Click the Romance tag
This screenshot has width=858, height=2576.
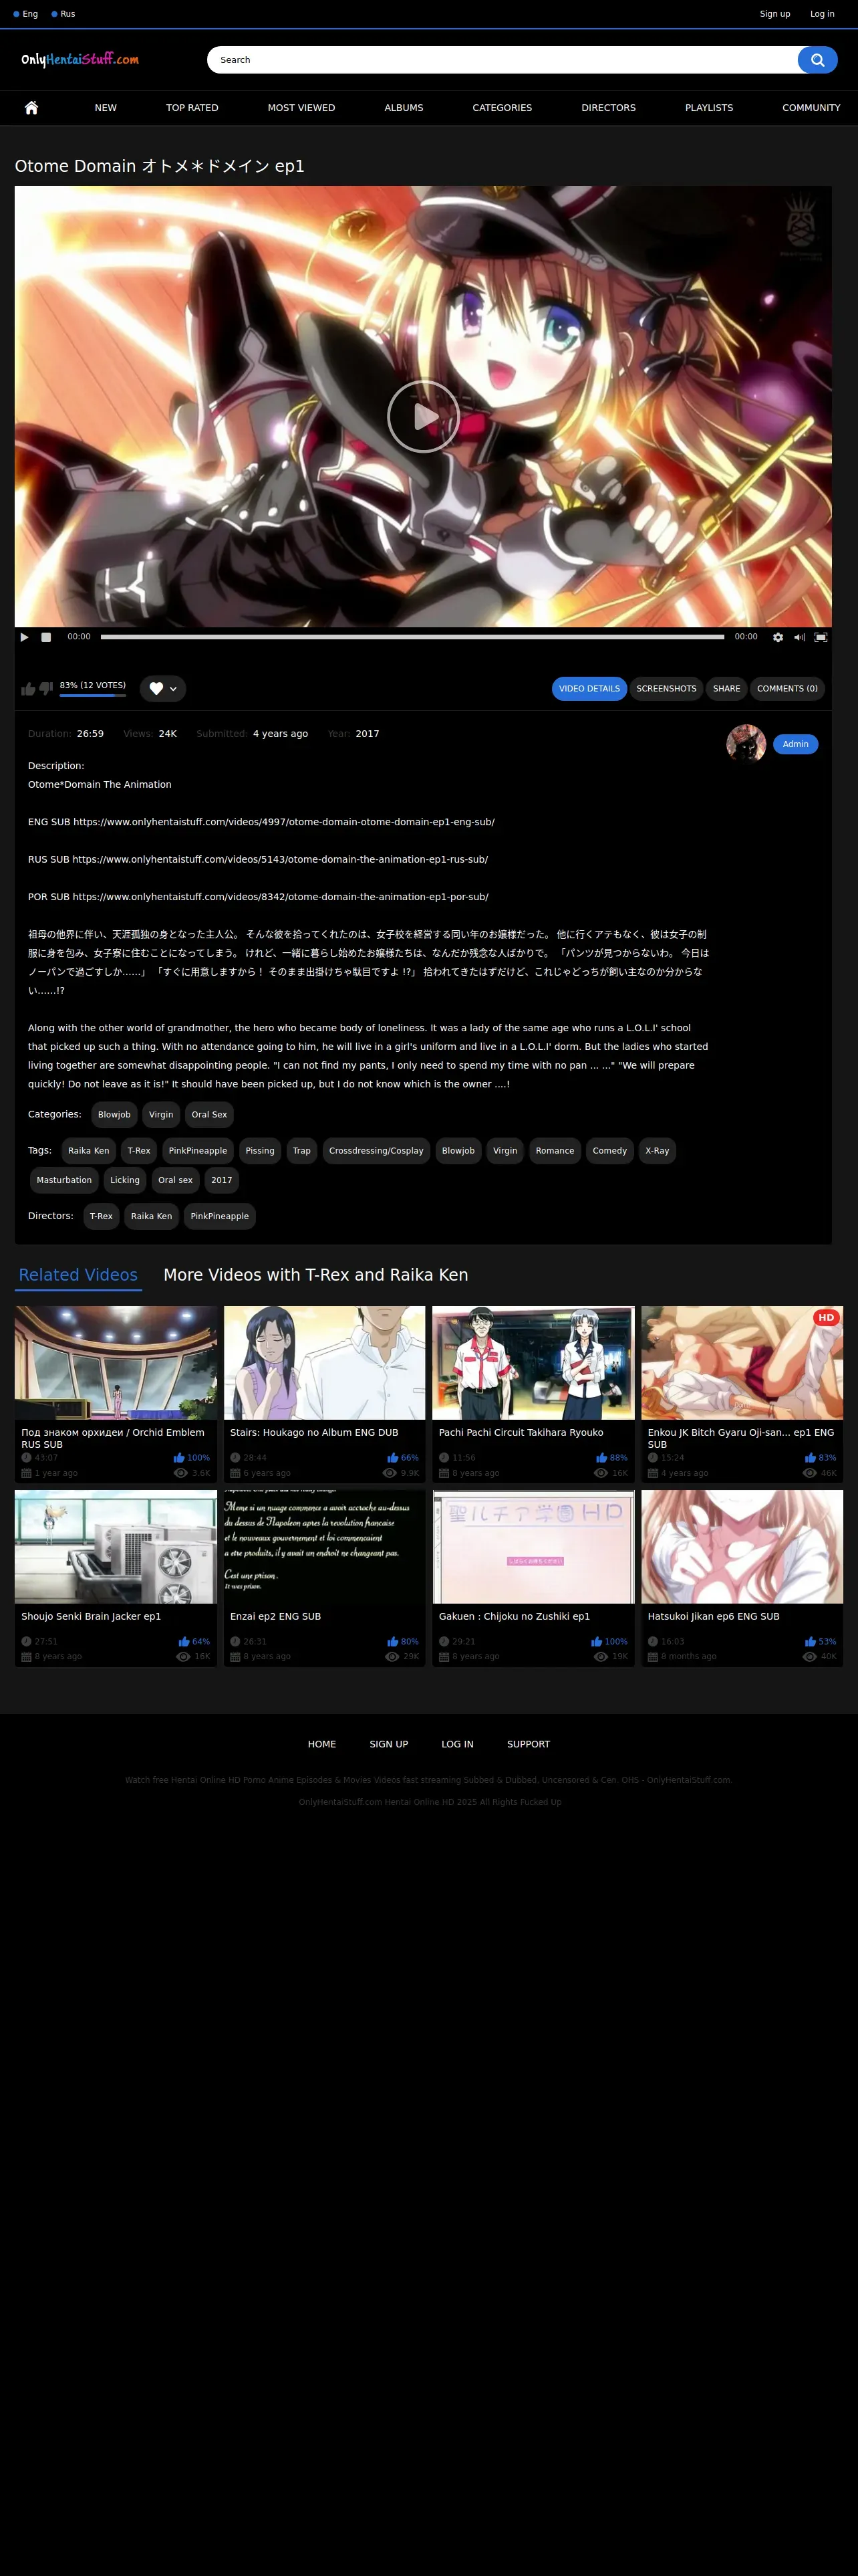pyautogui.click(x=555, y=1151)
